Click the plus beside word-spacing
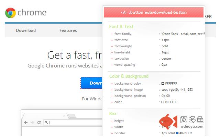 coord(112,65)
